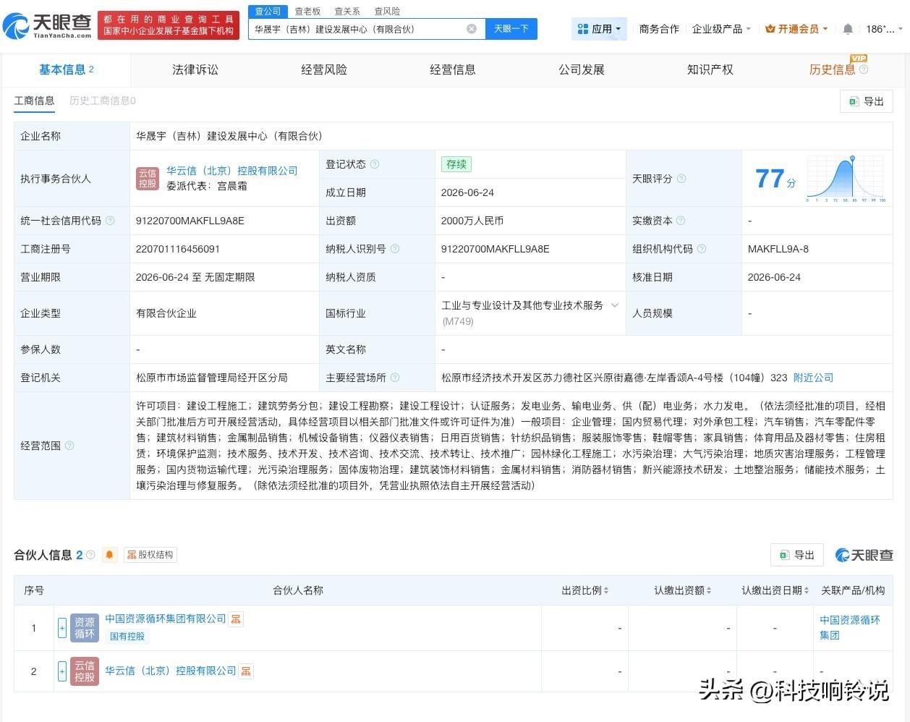Open 股权结构 button
The image size is (910, 722).
tap(150, 555)
